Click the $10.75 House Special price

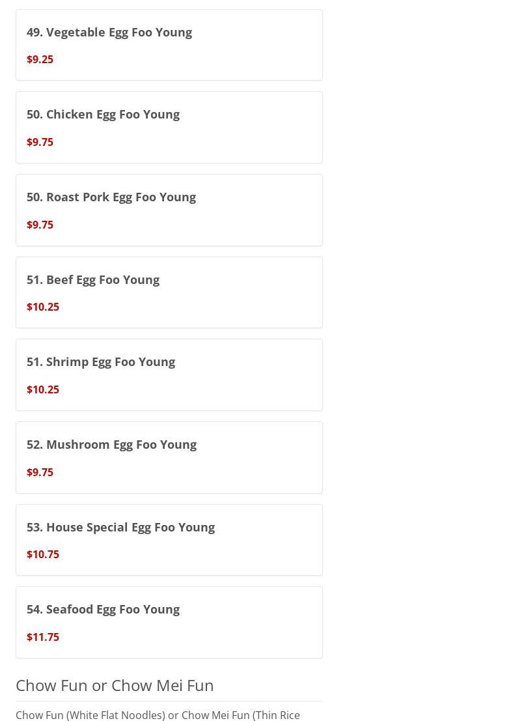(42, 554)
